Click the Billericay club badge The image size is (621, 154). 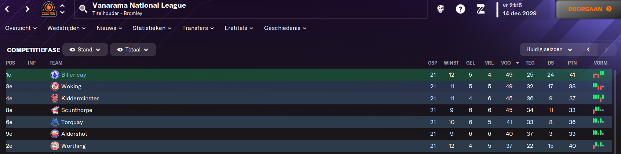55,75
